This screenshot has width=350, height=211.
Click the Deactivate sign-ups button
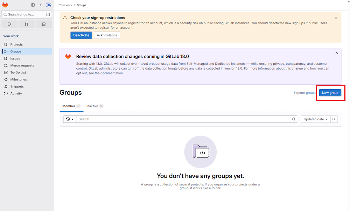coord(81,35)
